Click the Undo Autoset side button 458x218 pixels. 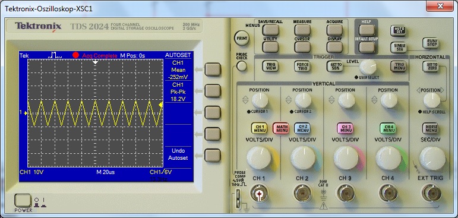(212, 156)
